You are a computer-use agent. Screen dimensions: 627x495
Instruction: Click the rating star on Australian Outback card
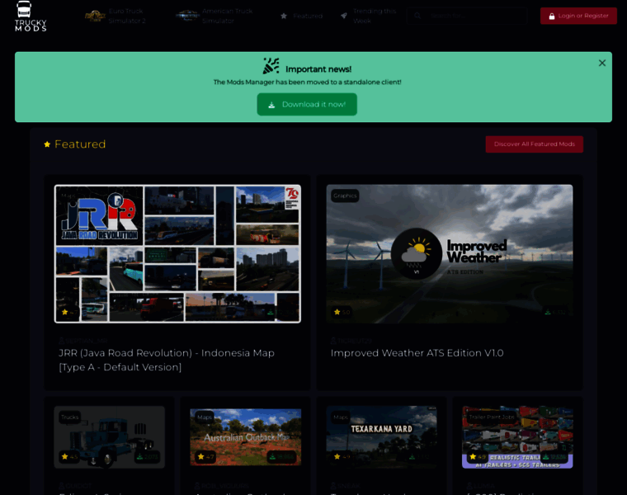pyautogui.click(x=200, y=456)
